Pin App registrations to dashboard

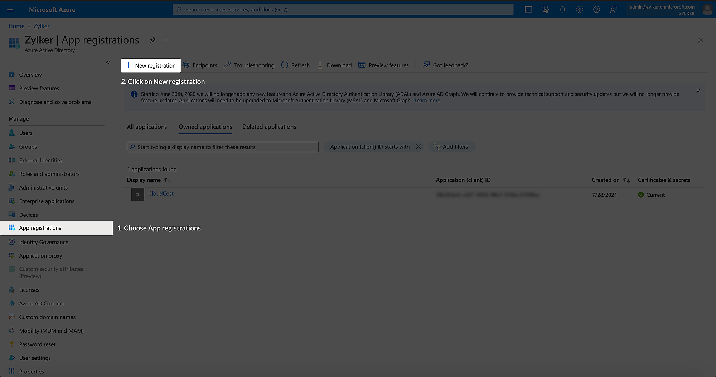(x=152, y=40)
